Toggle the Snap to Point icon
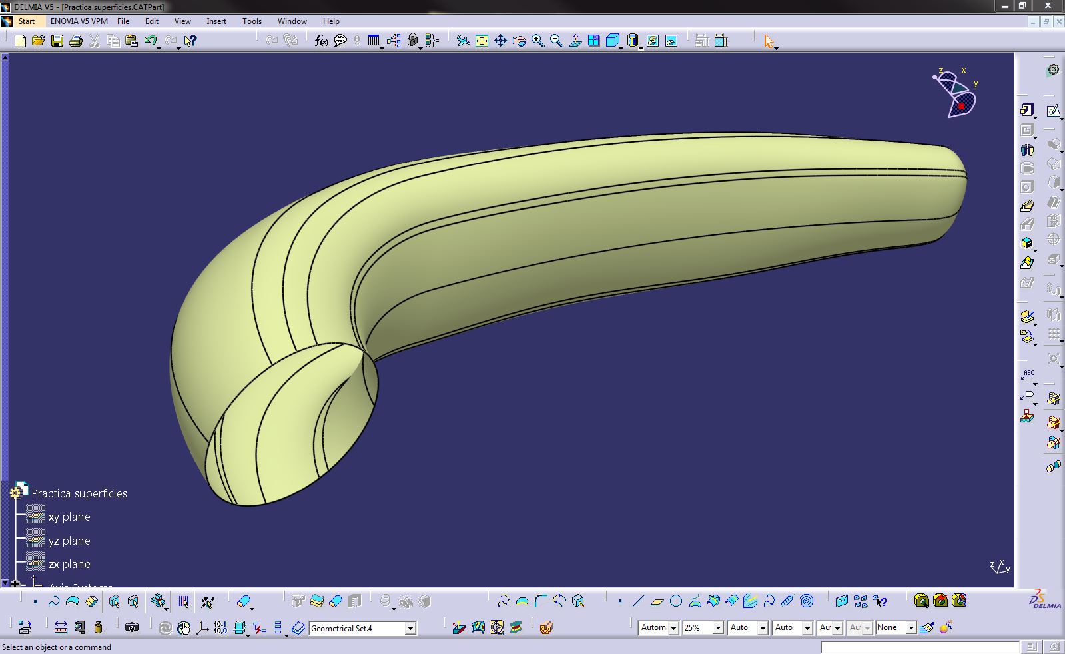 [207, 601]
